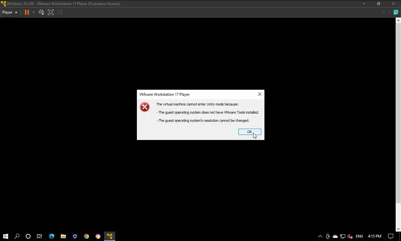Enter full screen mode icon
The width and height of the screenshot is (401, 241).
51,12
